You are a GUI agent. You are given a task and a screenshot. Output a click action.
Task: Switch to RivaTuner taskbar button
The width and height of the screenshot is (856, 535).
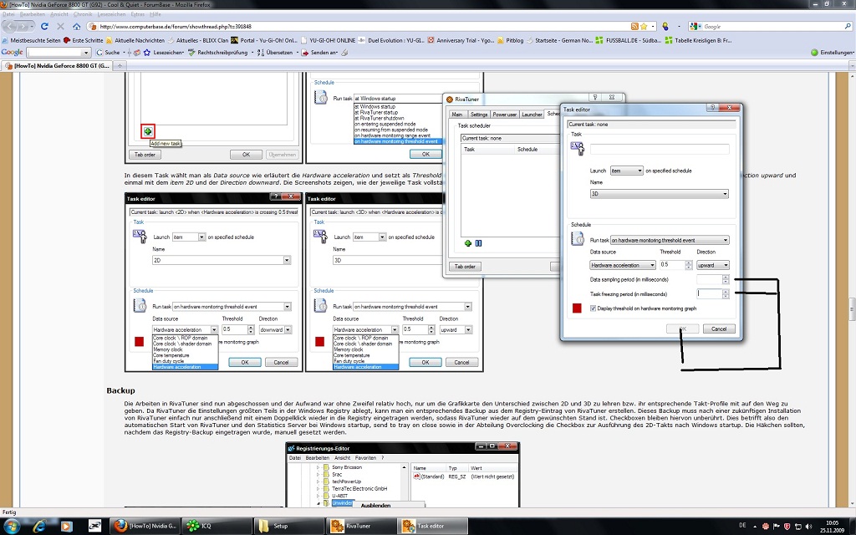[363, 527]
